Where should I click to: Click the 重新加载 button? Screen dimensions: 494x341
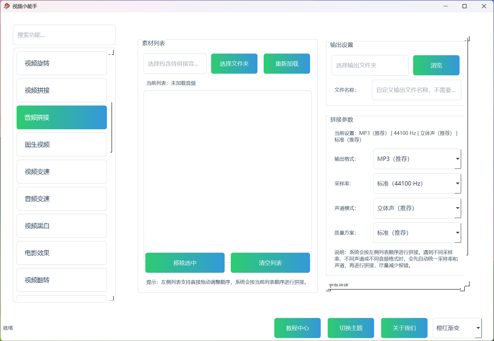(287, 63)
